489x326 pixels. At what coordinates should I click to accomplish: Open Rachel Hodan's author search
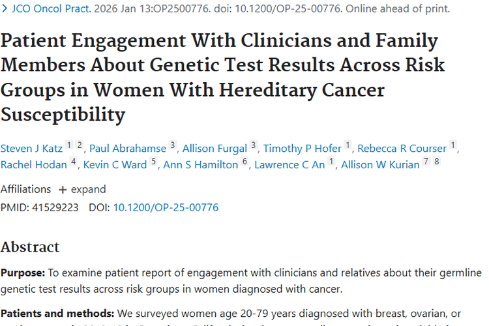33,165
